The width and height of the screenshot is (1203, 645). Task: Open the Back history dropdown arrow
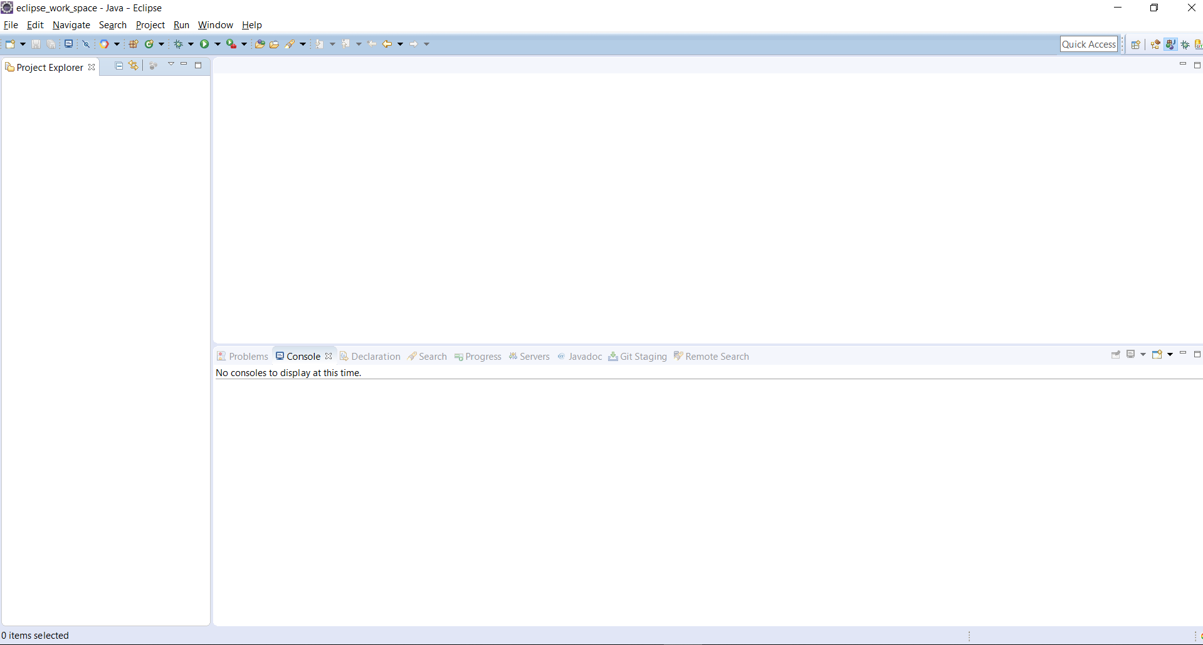click(400, 44)
